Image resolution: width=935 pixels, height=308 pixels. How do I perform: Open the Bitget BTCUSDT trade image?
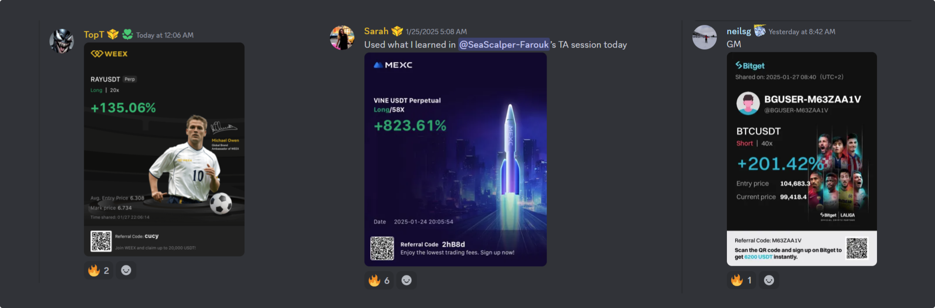802,159
